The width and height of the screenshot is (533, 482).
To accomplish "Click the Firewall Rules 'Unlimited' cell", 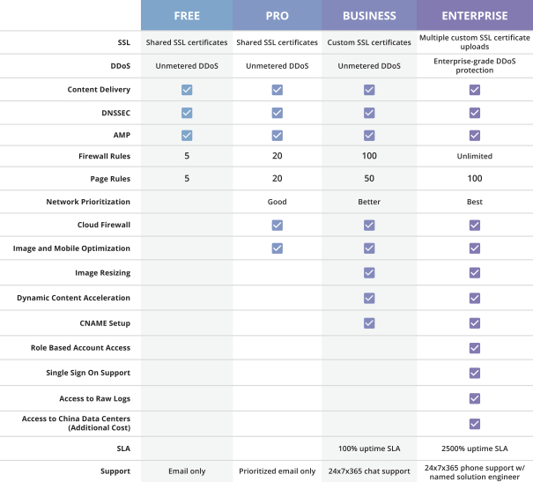I will click(474, 156).
